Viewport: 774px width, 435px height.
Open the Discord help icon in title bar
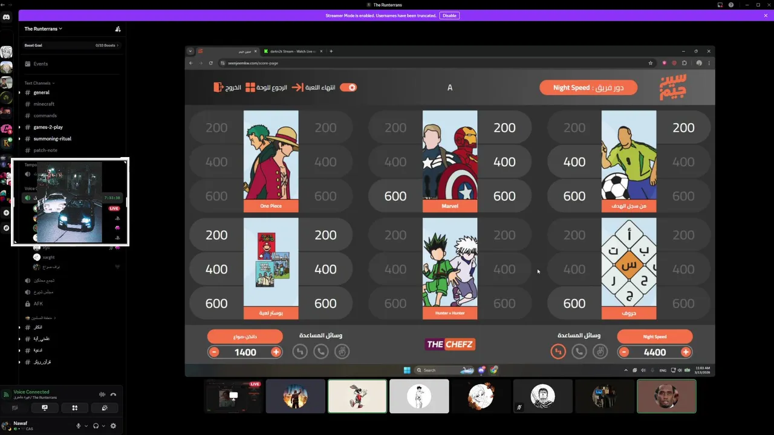[x=731, y=5]
